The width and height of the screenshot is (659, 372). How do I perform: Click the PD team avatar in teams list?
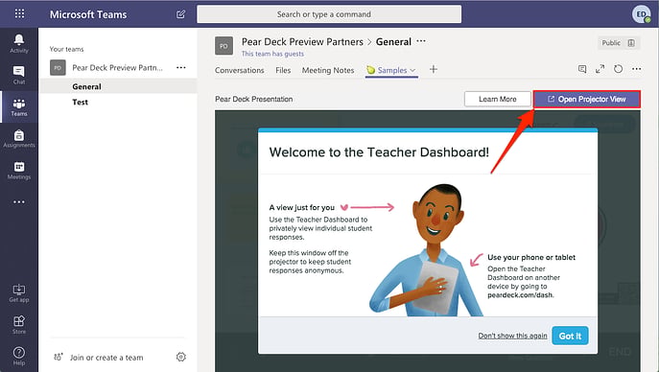click(58, 68)
